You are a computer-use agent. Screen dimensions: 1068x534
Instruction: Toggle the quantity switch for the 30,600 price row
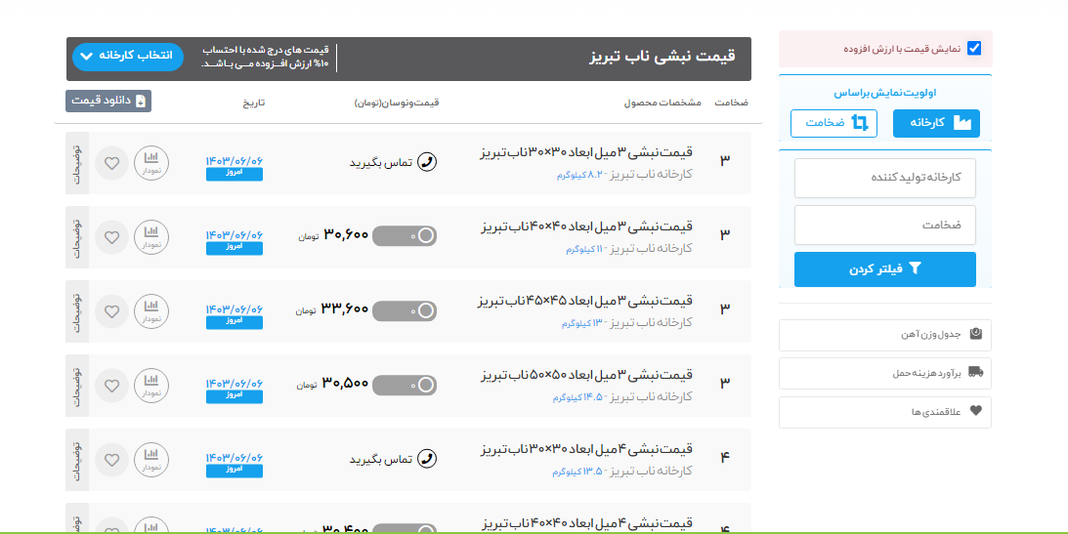click(x=405, y=236)
